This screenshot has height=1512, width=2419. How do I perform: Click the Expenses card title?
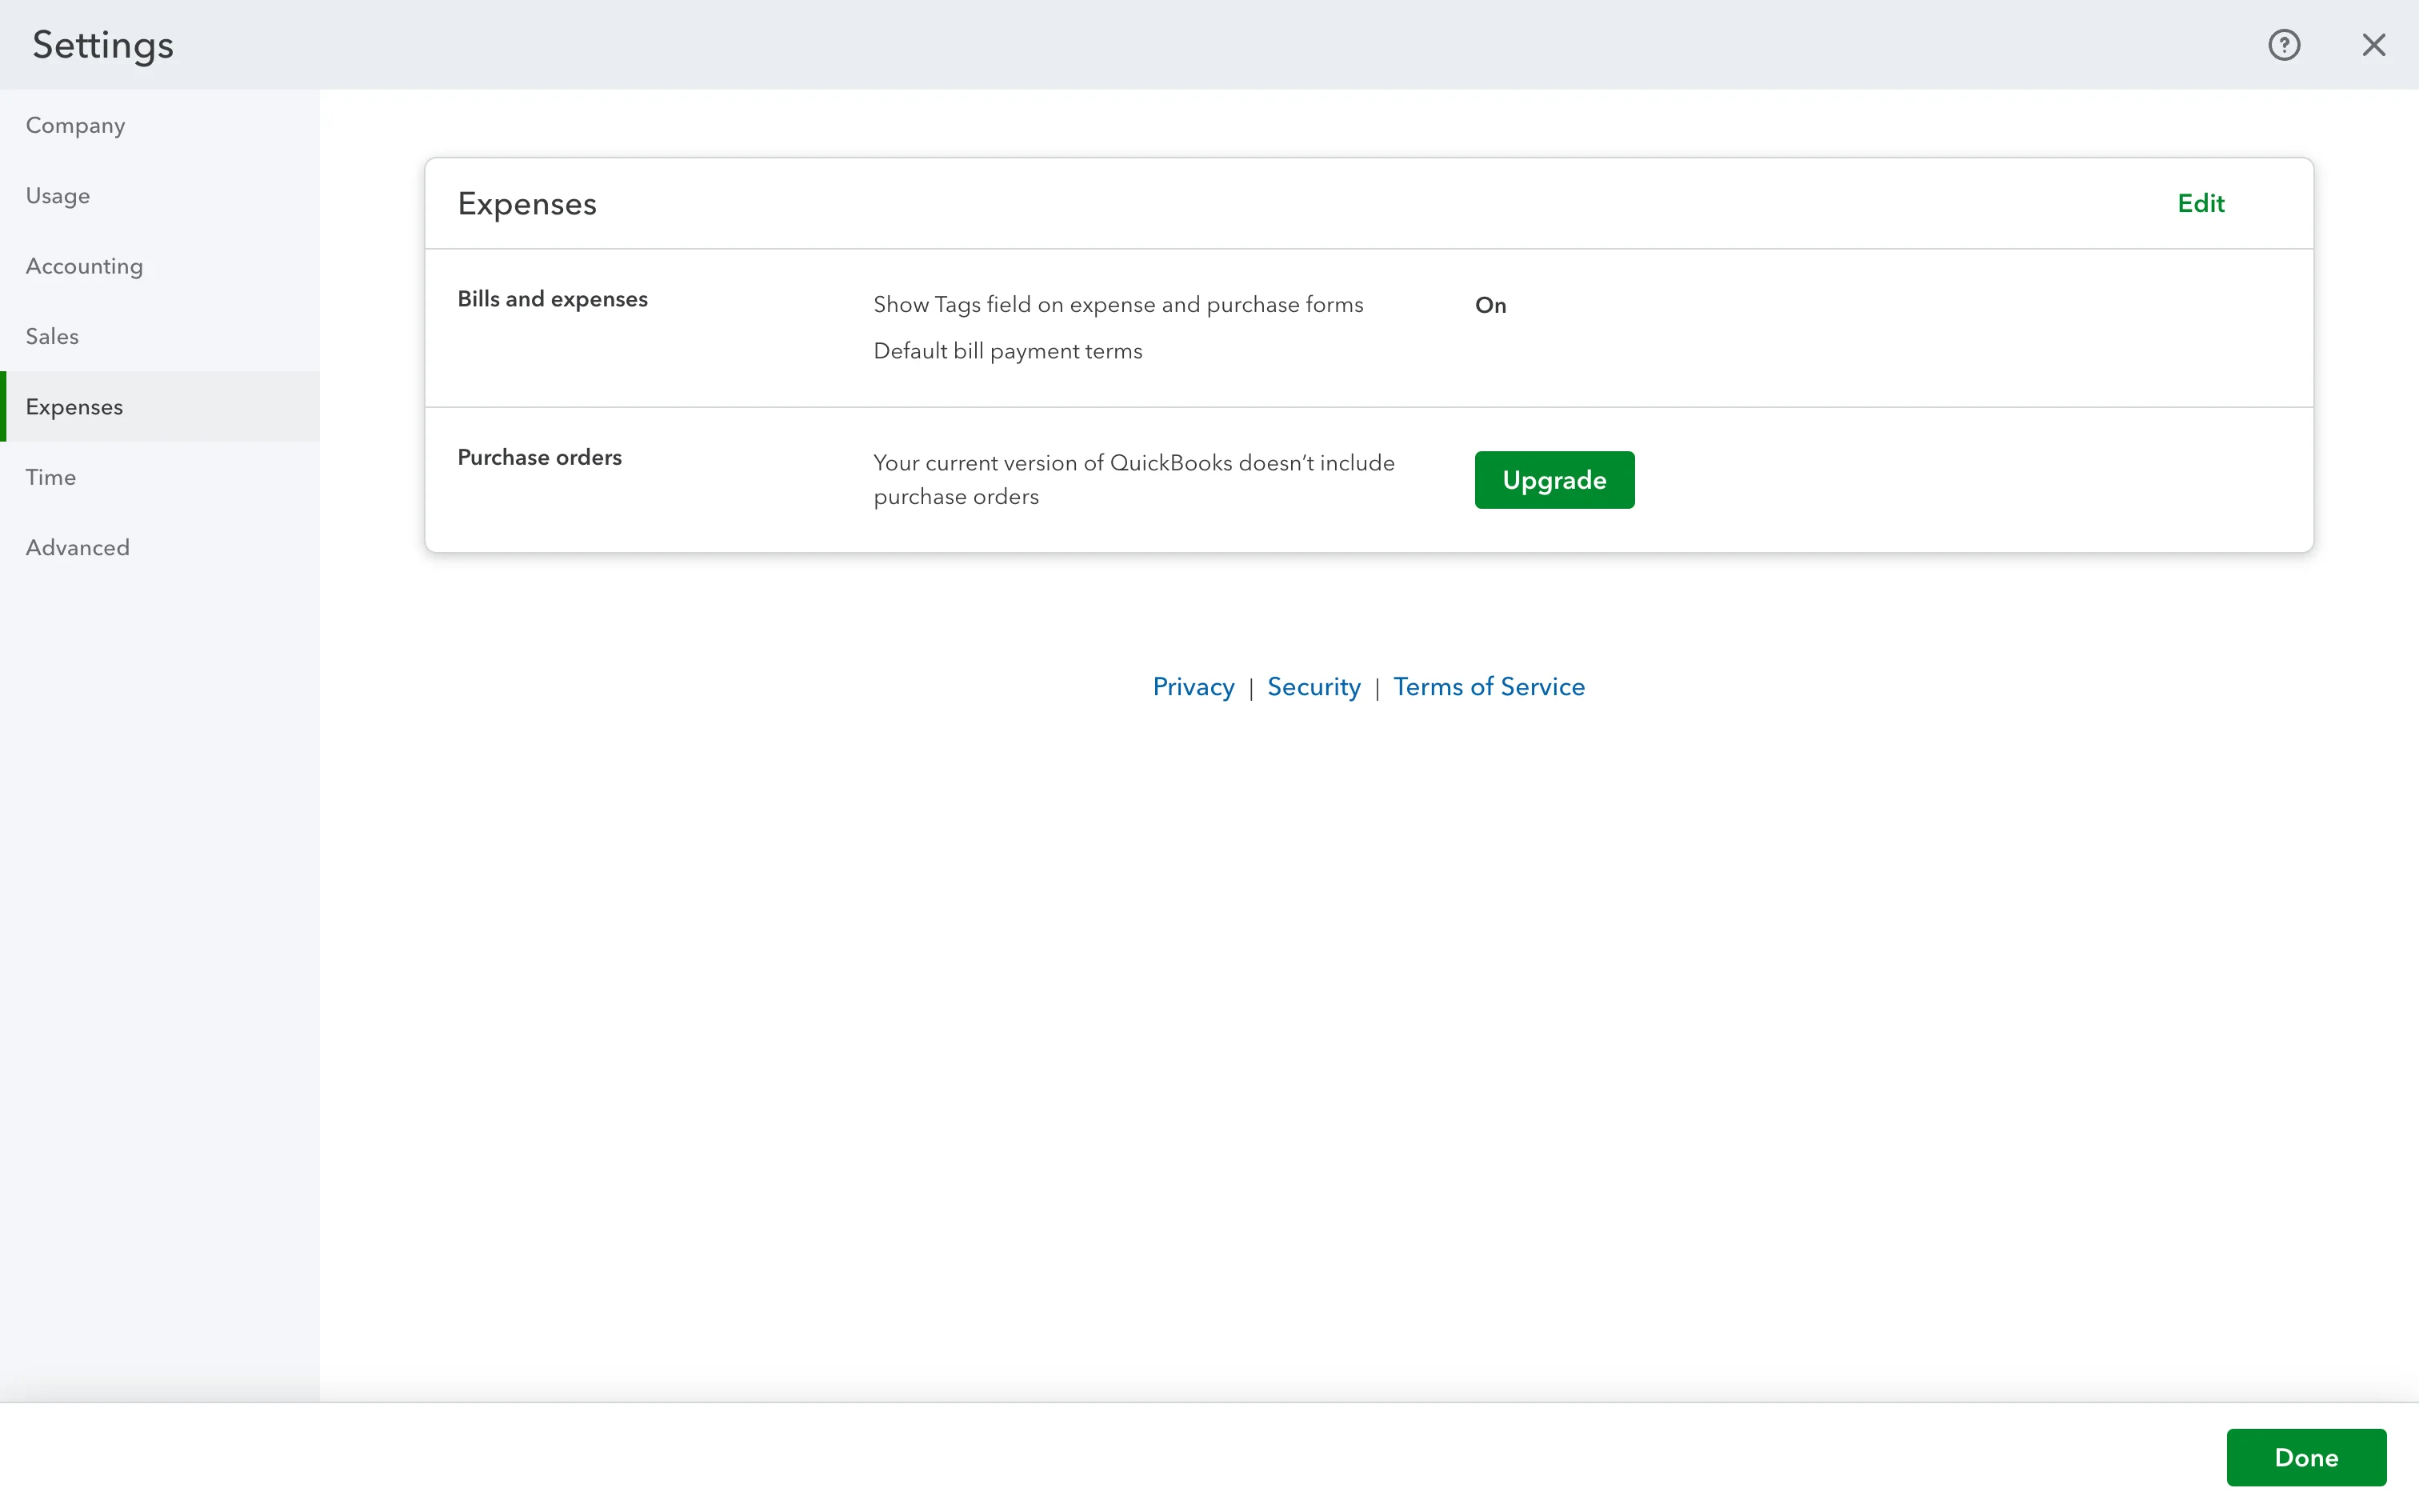coord(527,204)
